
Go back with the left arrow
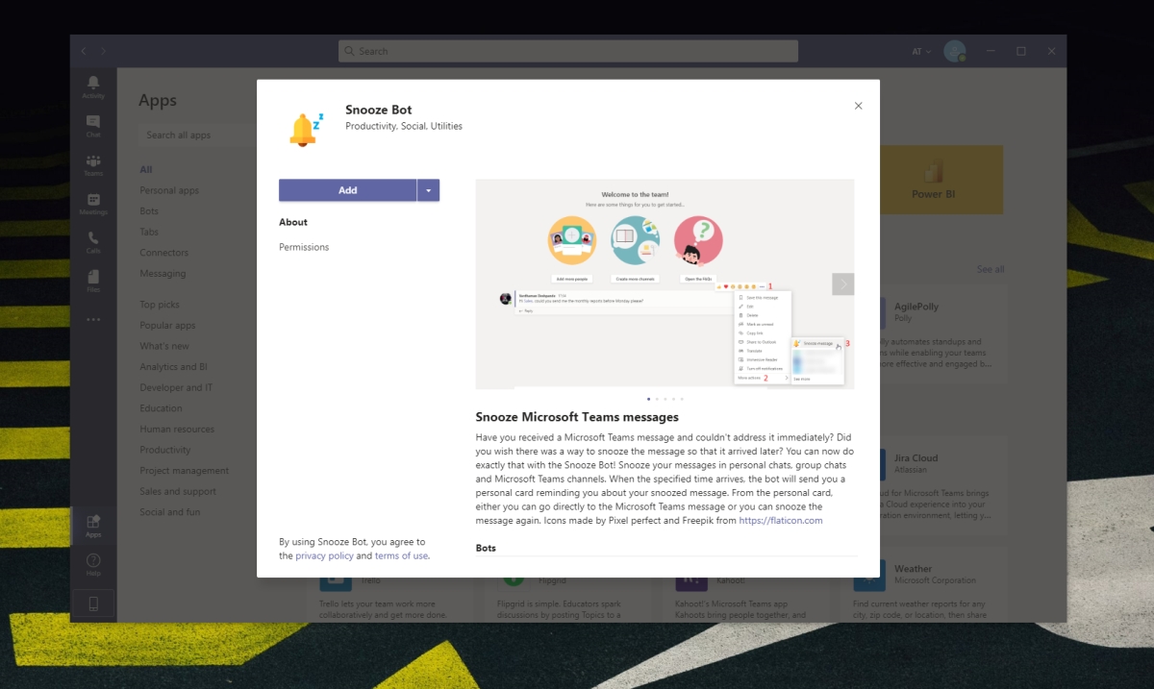click(84, 51)
